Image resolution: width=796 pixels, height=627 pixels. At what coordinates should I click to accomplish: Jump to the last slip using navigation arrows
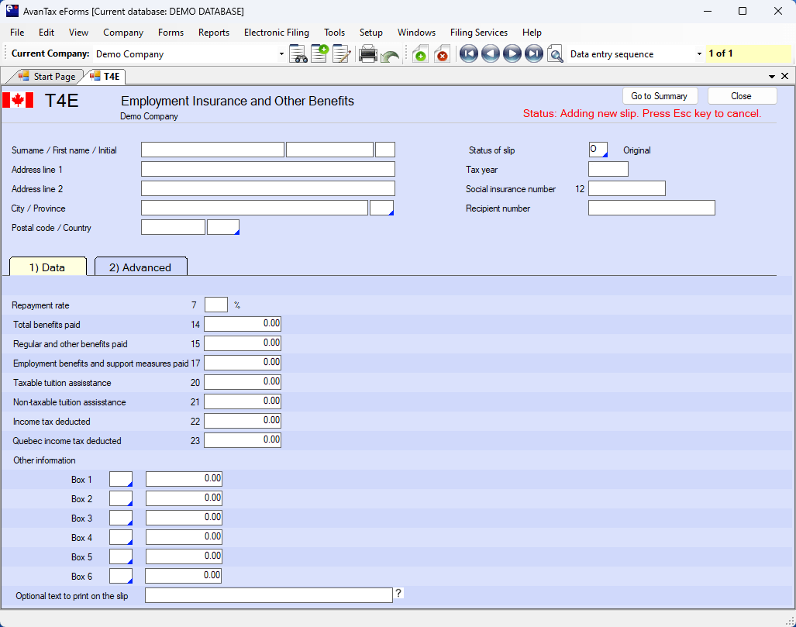tap(533, 54)
